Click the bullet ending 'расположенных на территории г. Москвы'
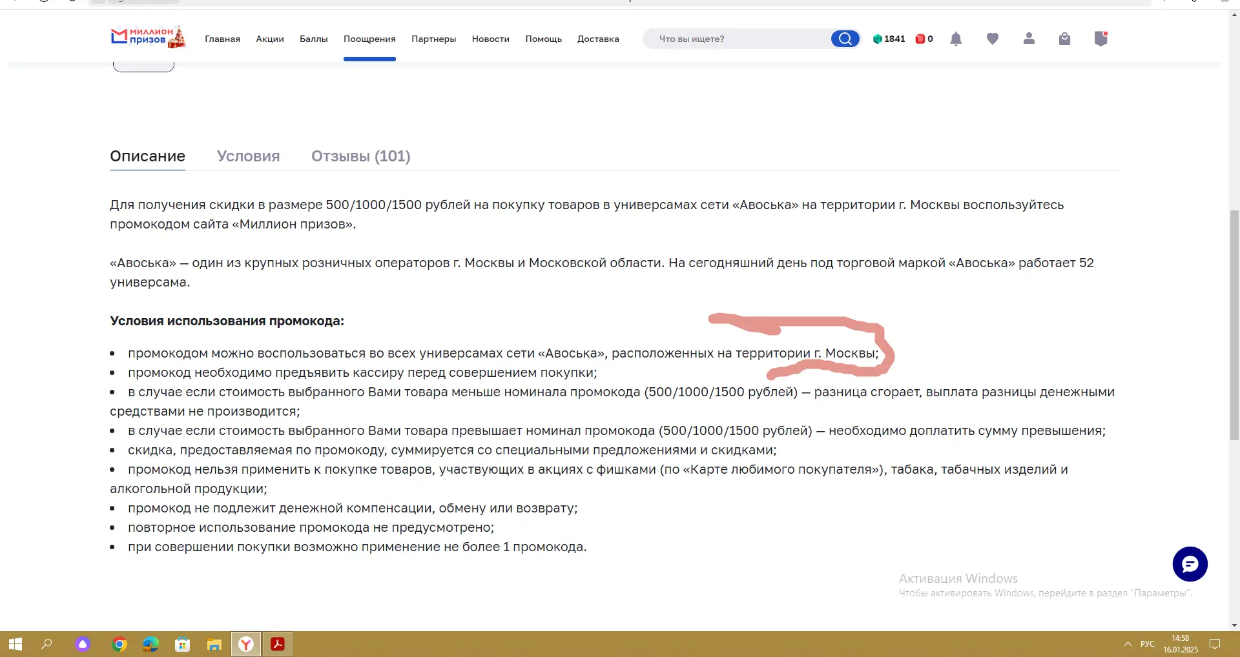Screen dimensions: 1240x657 [x=503, y=353]
